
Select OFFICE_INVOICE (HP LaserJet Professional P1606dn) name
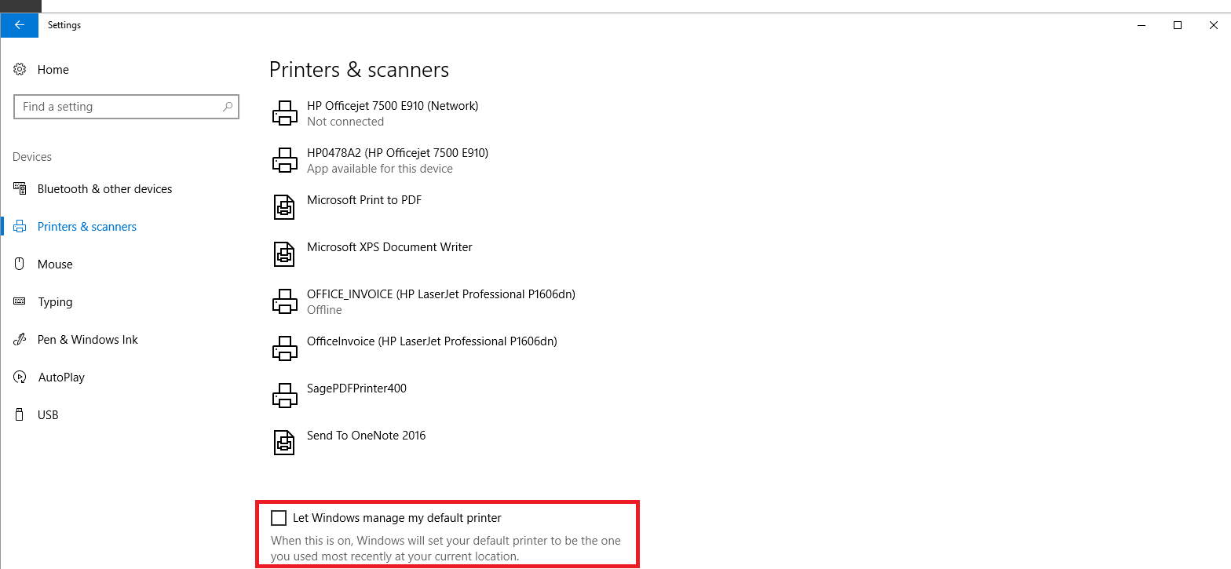tap(441, 294)
